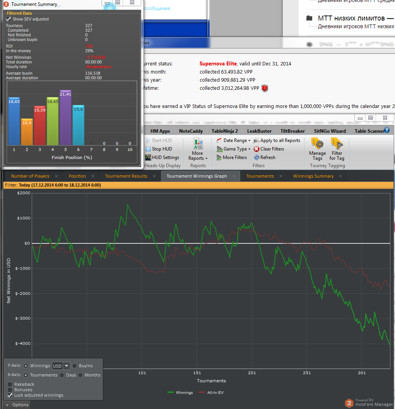395x409 pixels.
Task: Click the green finish position 4 bar
Action: click(53, 122)
